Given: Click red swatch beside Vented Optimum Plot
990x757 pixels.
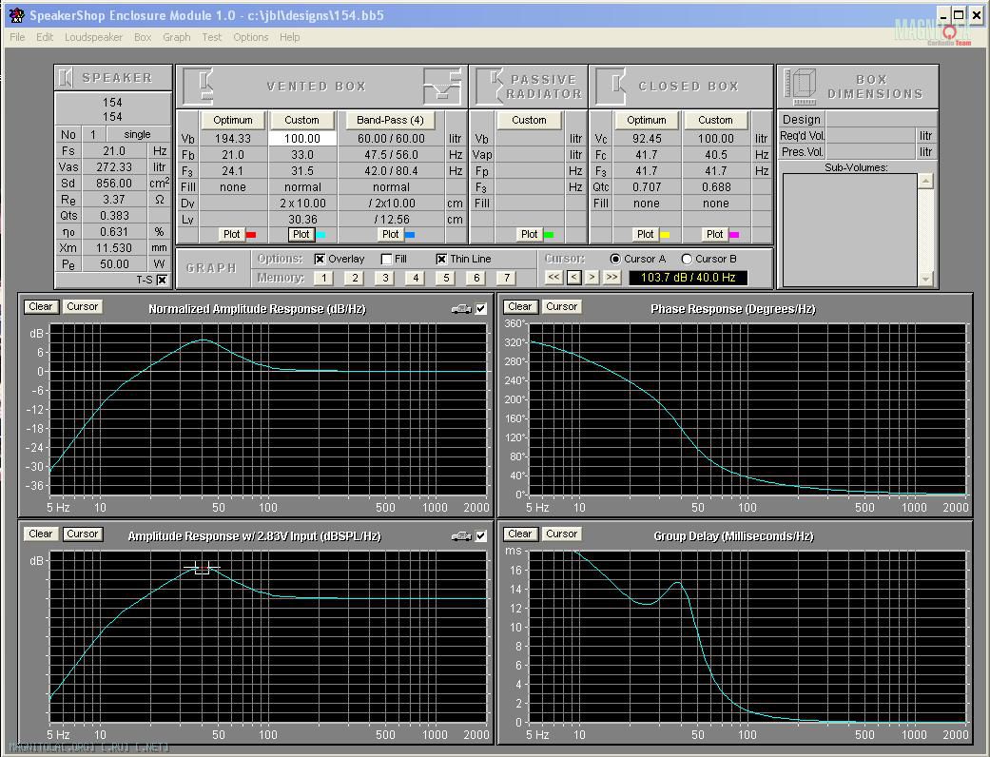Looking at the screenshot, I should (x=251, y=234).
